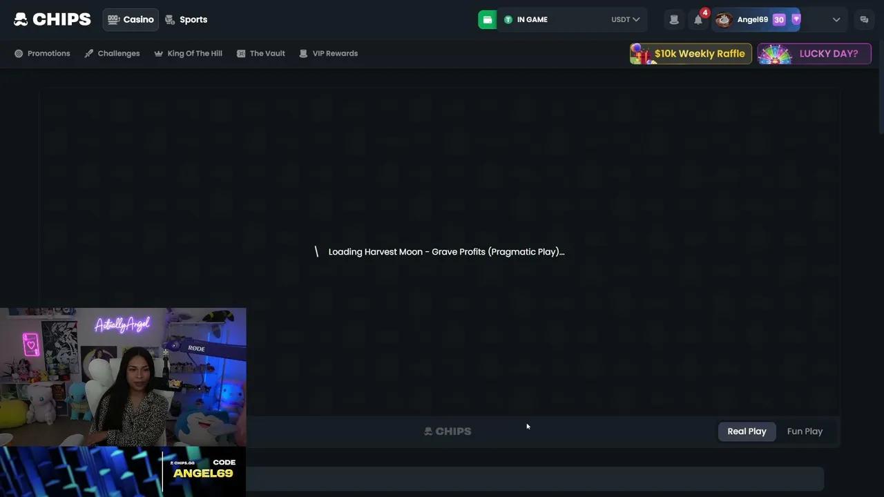This screenshot has height=497, width=884.
Task: Click the Sports icon
Action: pos(170,19)
